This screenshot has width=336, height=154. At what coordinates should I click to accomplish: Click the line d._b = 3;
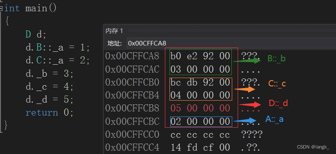(49, 74)
